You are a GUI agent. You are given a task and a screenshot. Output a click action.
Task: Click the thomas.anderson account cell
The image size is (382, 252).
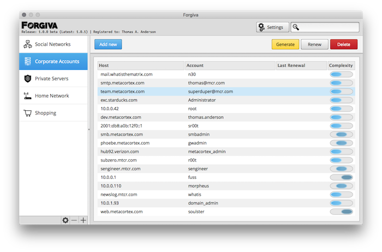pos(206,117)
